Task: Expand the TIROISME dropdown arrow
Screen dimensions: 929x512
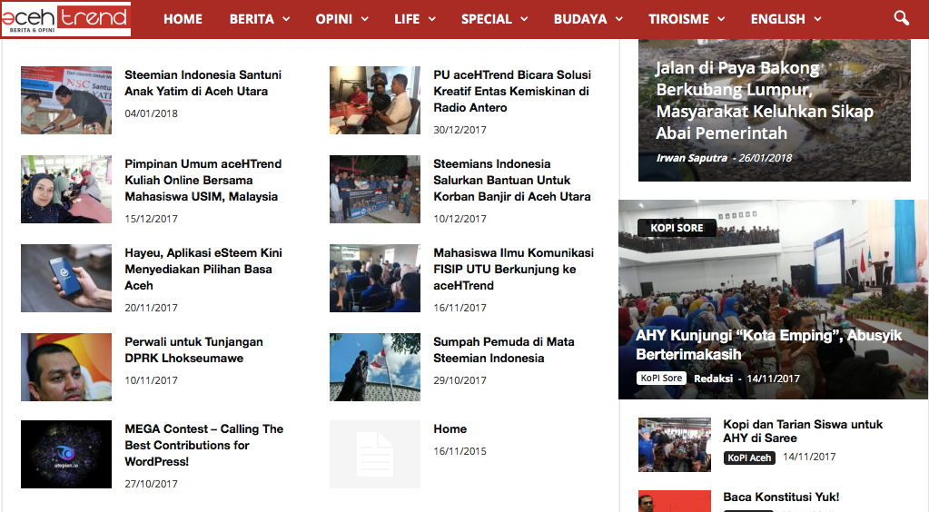Action: pos(720,19)
